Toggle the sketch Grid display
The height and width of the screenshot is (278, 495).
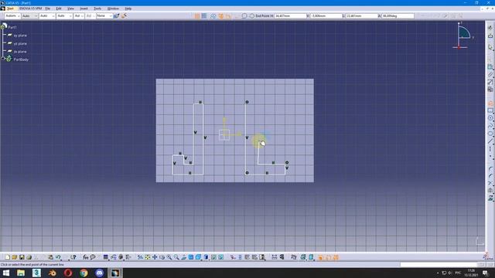point(197,15)
